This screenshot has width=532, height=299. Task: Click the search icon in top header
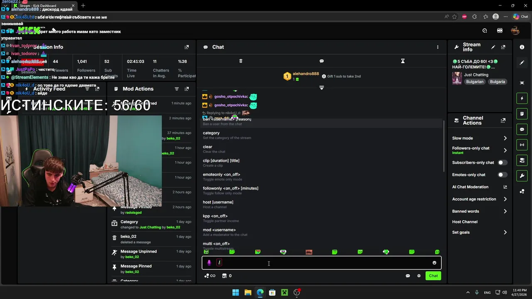tap(485, 30)
